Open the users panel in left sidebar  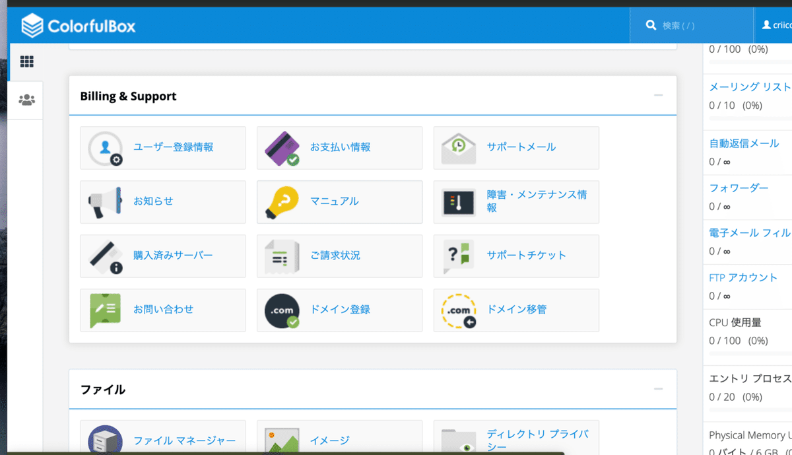pyautogui.click(x=26, y=100)
